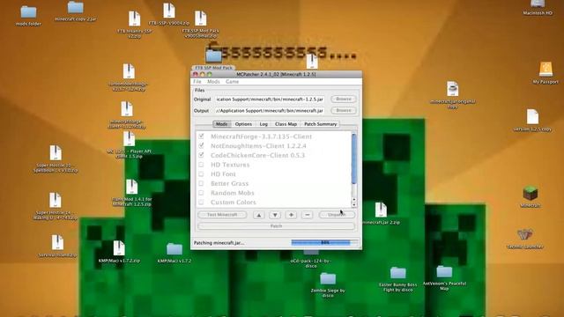The width and height of the screenshot is (564, 317).
Task: Click the move mod down arrow button
Action: pyautogui.click(x=275, y=215)
